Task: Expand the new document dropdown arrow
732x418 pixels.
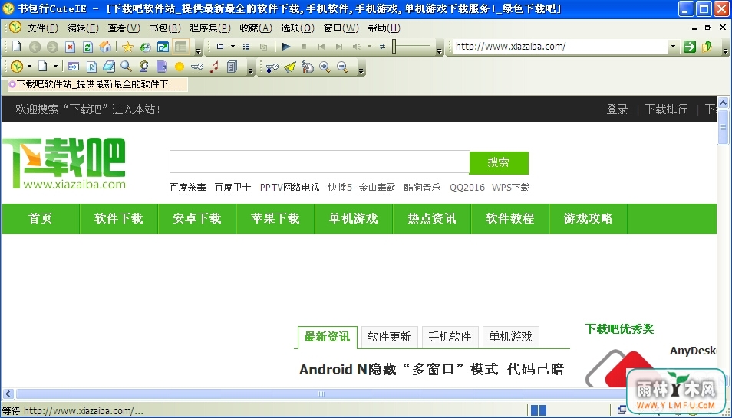Action: (55, 67)
